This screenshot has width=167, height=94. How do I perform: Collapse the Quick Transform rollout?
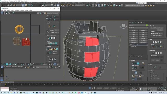51,15
